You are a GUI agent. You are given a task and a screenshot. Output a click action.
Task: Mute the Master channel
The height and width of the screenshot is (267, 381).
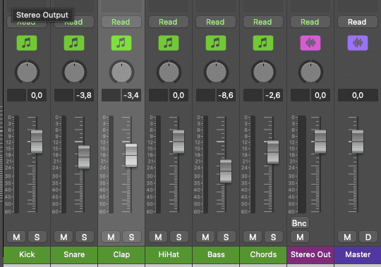[x=347, y=237]
